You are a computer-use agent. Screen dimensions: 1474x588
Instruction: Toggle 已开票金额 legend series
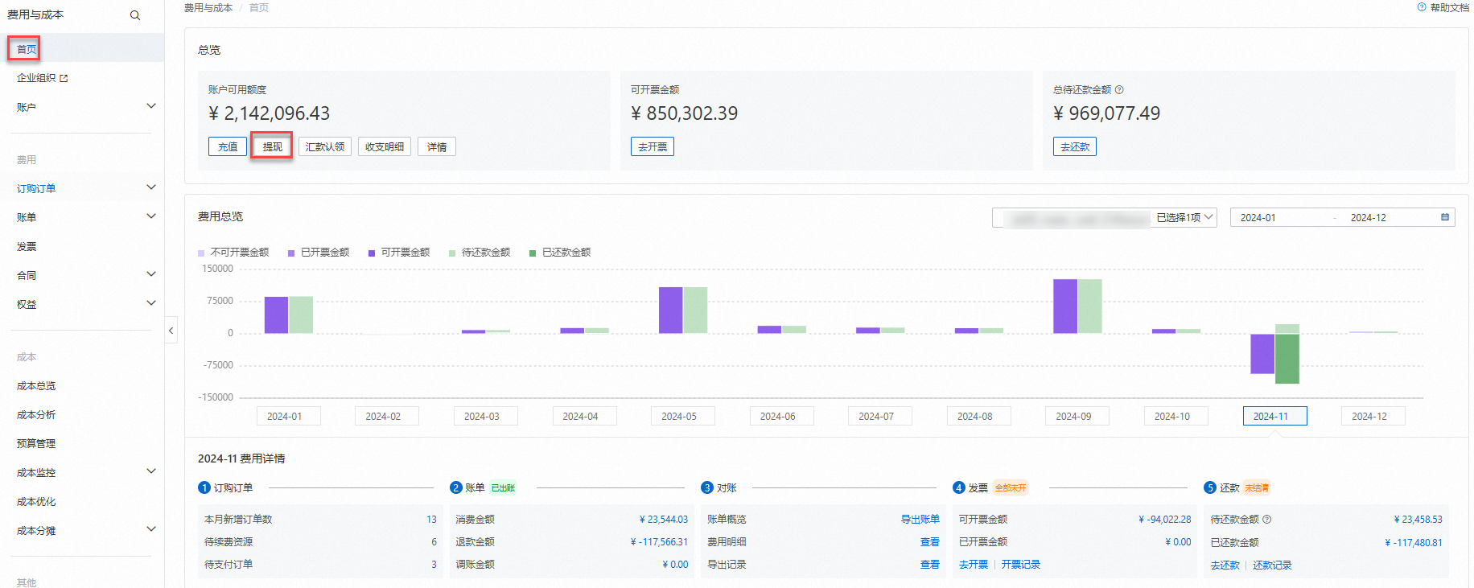(x=319, y=253)
